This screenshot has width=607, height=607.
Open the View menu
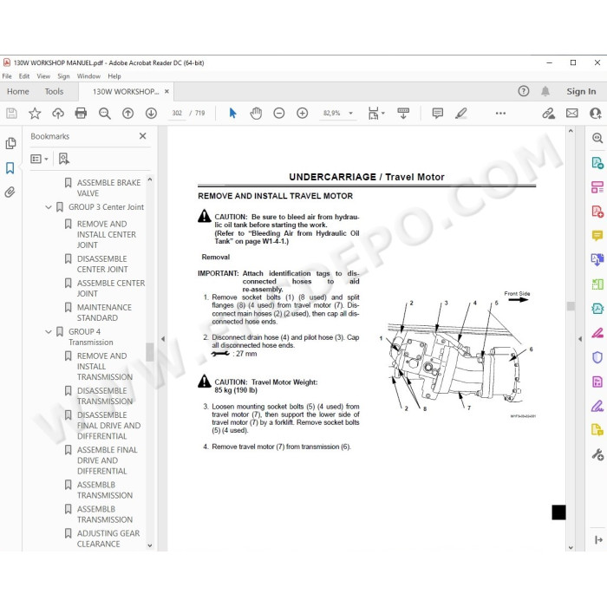click(43, 76)
